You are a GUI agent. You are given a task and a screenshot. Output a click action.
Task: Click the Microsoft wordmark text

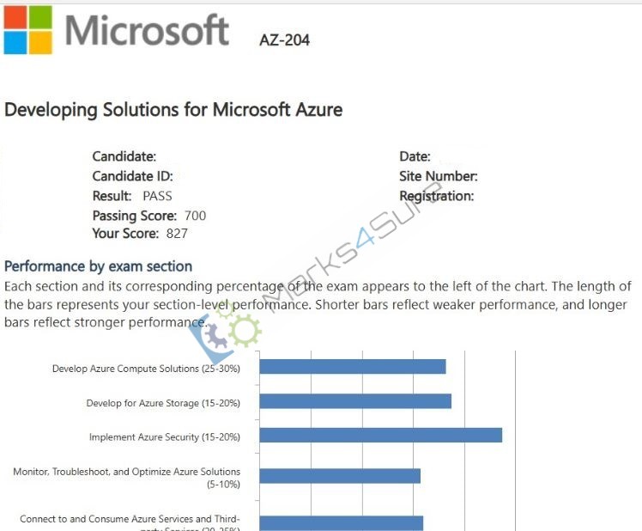point(147,30)
